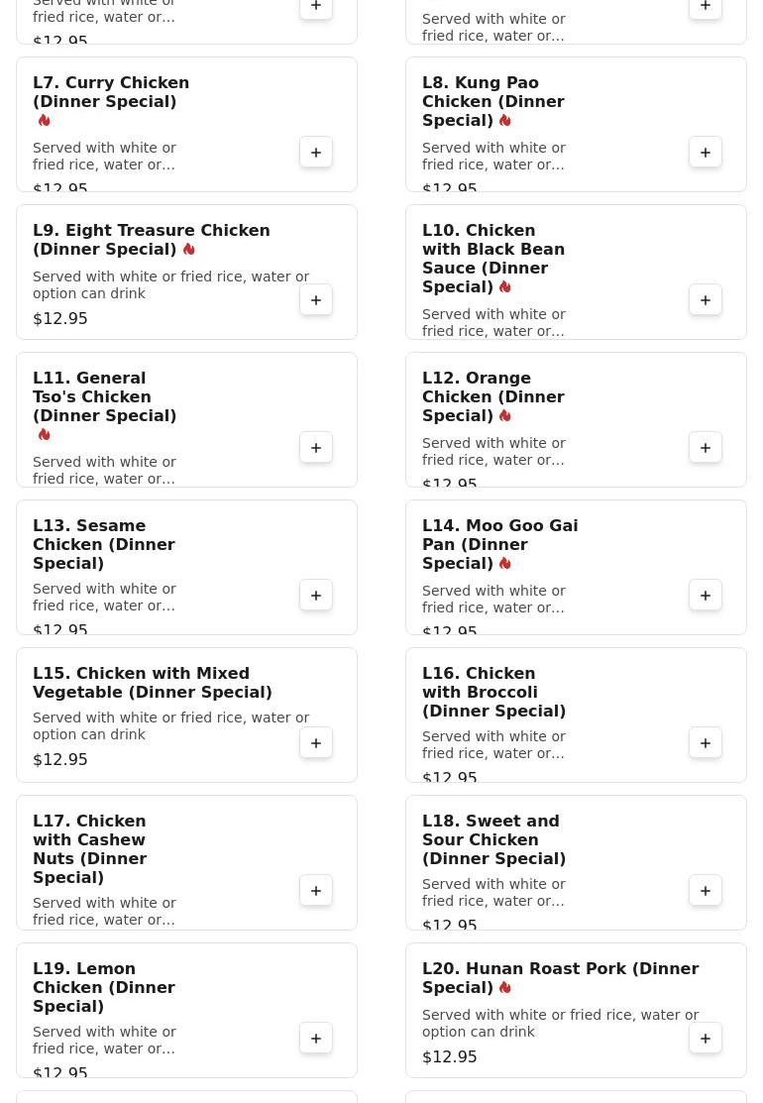The height and width of the screenshot is (1103, 763).
Task: Click the $12.95 price on Eight Treasure Chicken
Action: click(60, 319)
